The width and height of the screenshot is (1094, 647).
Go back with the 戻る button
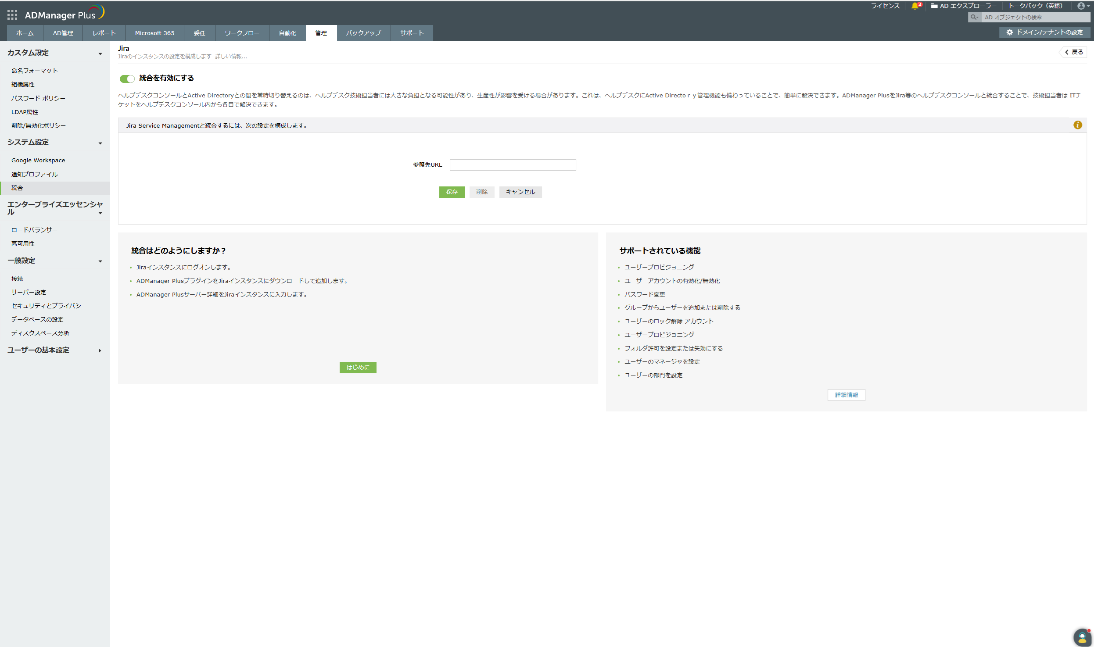pyautogui.click(x=1073, y=52)
